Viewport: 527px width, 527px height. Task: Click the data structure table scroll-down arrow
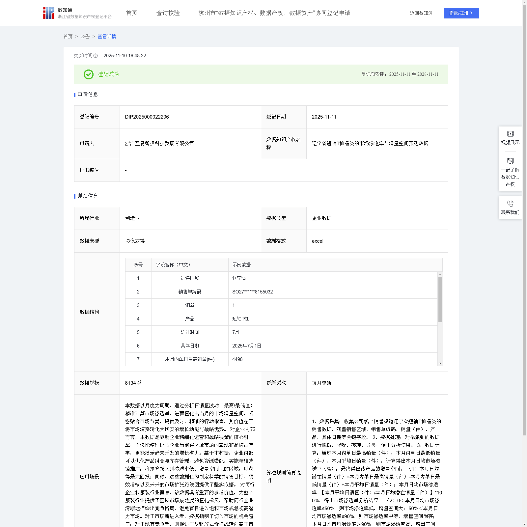[440, 363]
